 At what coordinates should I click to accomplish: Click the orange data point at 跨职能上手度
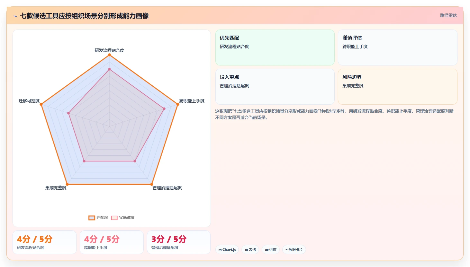point(177,104)
